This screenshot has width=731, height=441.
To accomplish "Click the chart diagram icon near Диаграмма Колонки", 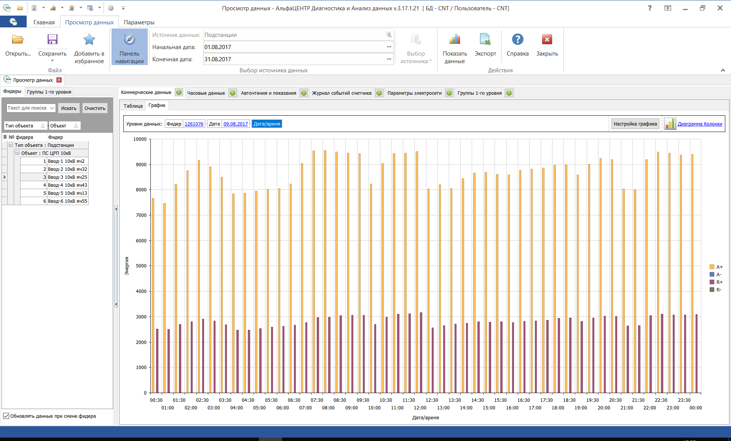I will 670,123.
